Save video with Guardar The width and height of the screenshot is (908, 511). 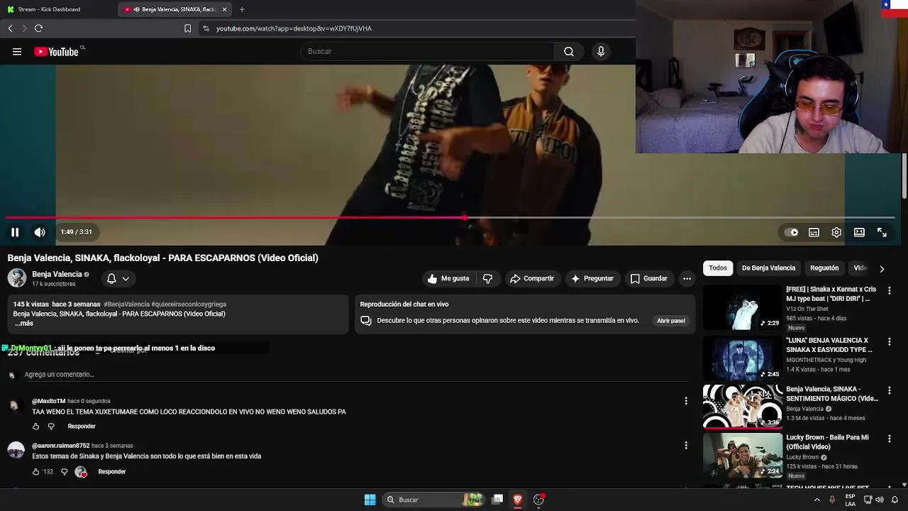(x=649, y=278)
